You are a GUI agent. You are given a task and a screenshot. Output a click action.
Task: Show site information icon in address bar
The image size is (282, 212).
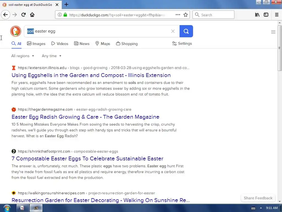click(59, 15)
